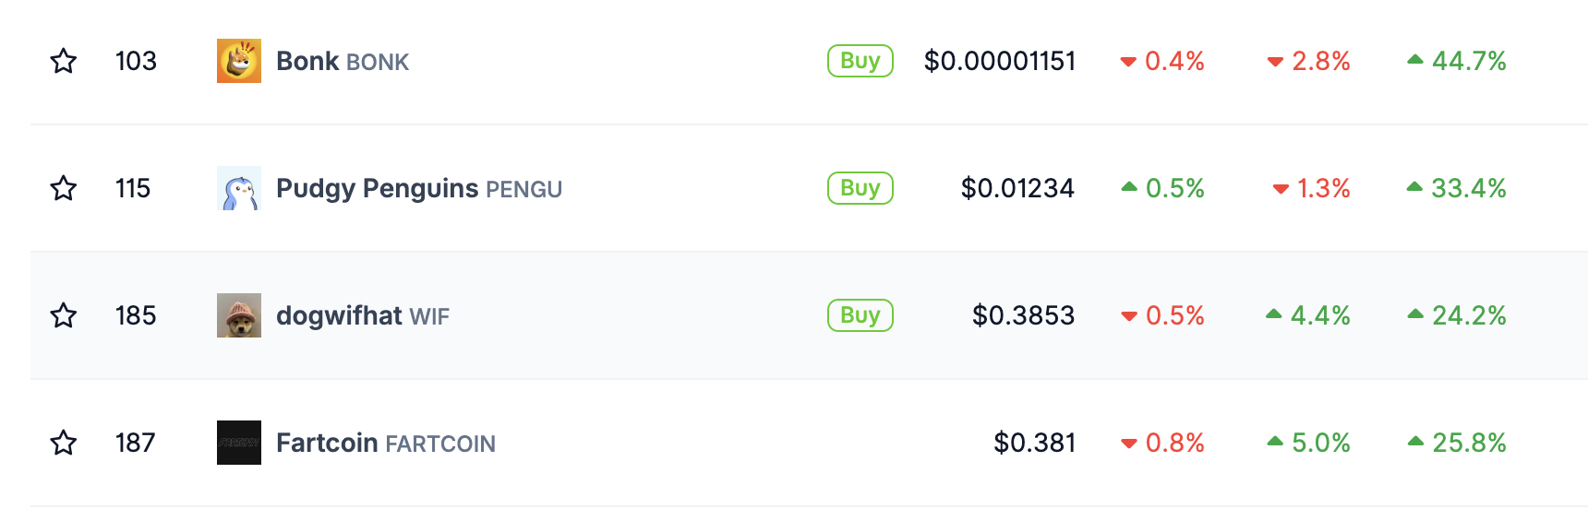
Task: Click the Bonk coin logo icon
Action: (239, 61)
